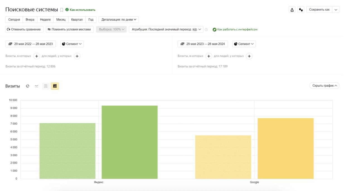The height and width of the screenshot is (191, 349).
Task: Add people condition plus in left period
Action: 77,56
